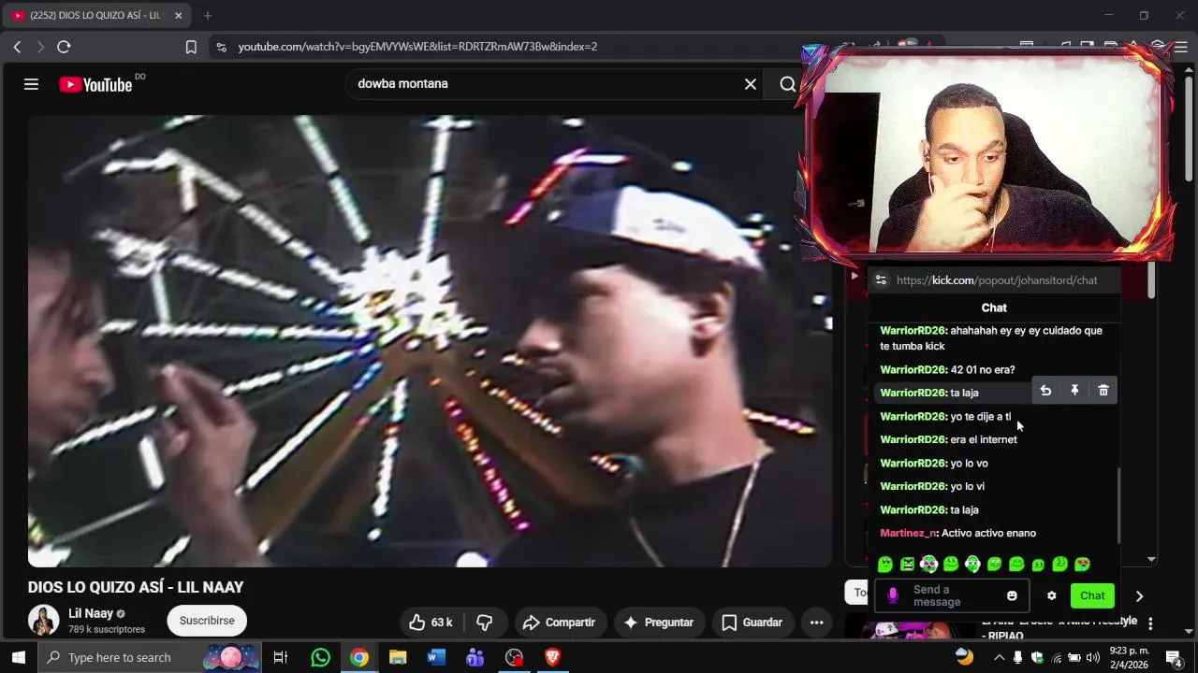Open more actions ellipsis under video
This screenshot has height=673, width=1198.
(816, 623)
